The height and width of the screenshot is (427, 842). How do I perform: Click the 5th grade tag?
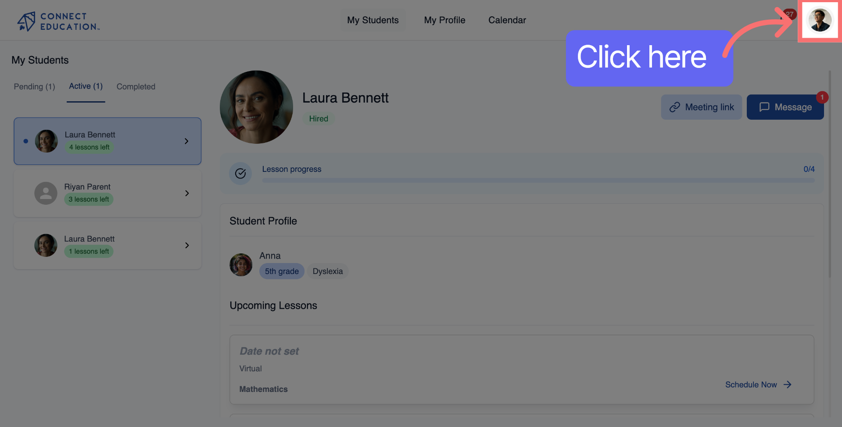tap(282, 271)
